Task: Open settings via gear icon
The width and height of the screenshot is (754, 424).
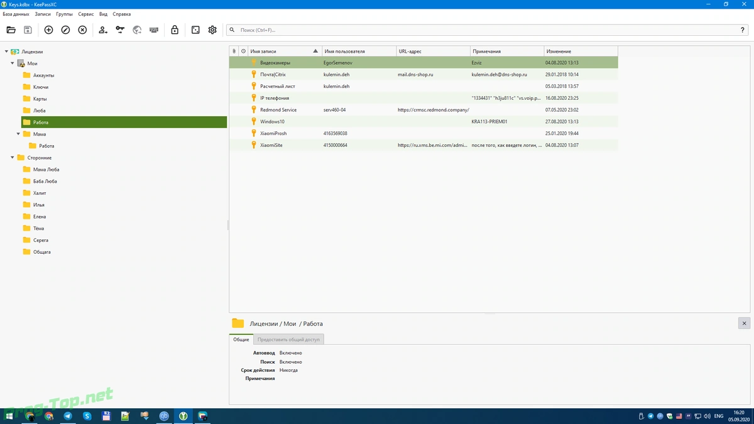Action: [212, 30]
